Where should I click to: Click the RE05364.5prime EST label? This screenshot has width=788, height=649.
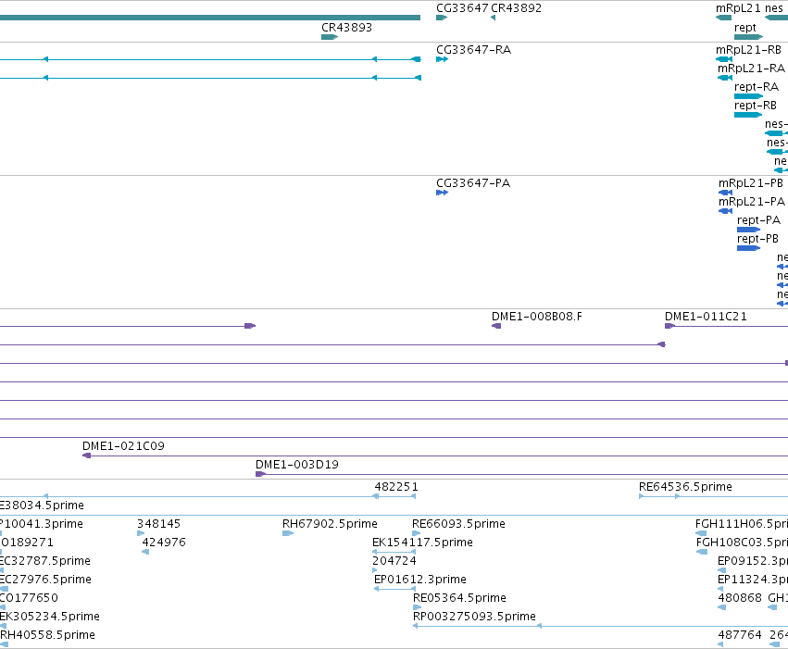tap(459, 598)
